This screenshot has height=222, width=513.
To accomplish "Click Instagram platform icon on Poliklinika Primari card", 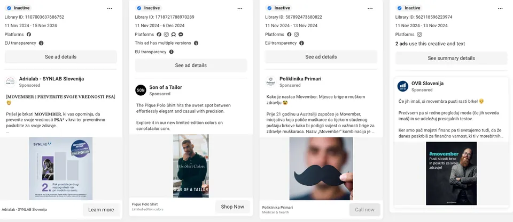I will coord(297,34).
